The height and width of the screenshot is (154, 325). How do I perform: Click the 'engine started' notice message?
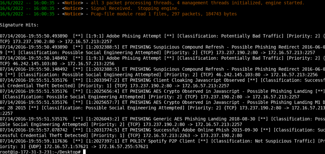(x=198, y=3)
